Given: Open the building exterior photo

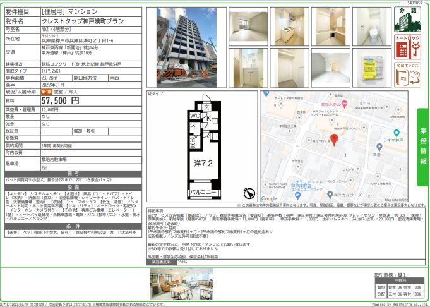Looking at the screenshot, I should (x=186, y=47).
